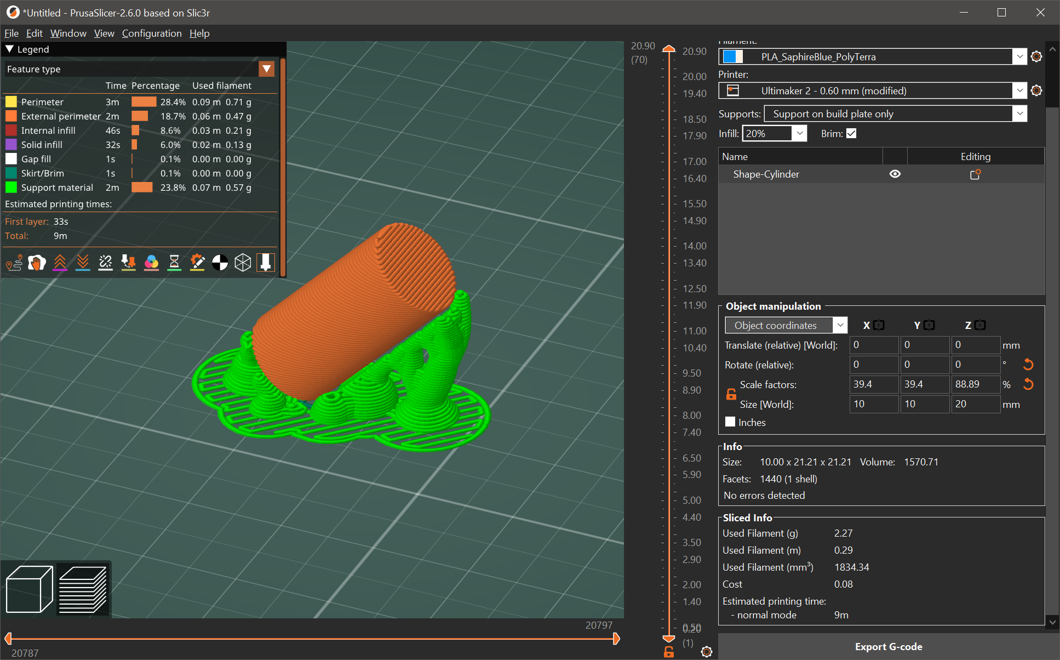Show seams in the preview legend
Image resolution: width=1060 pixels, height=660 pixels.
tap(106, 263)
